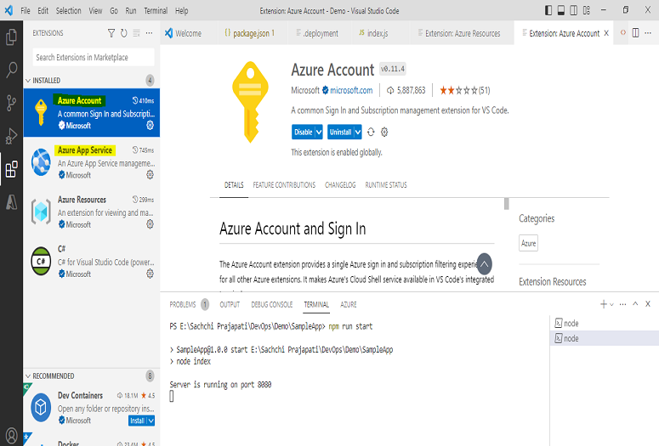The width and height of the screenshot is (659, 446).
Task: Toggle secondary side bar layout icon
Action: pos(573,10)
